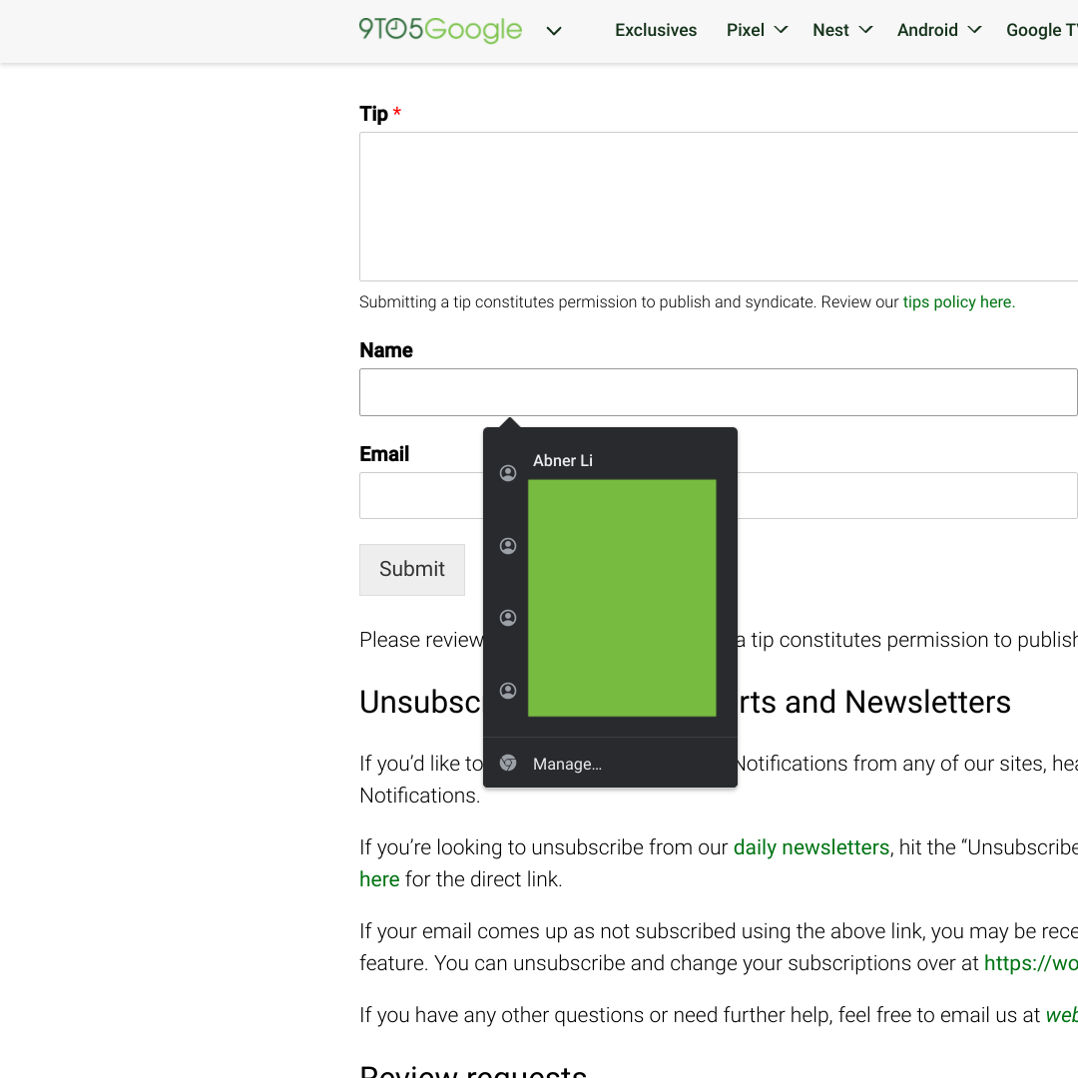
Task: Expand the chevron beside the 9to5Google logo
Action: pos(554,31)
